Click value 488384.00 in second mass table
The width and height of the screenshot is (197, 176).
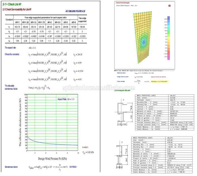tap(171, 154)
